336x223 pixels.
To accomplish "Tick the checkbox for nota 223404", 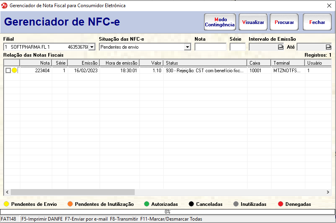I will (8, 70).
